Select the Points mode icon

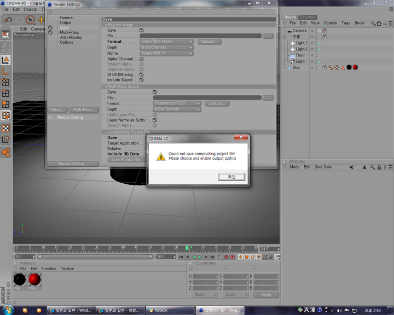[5, 82]
